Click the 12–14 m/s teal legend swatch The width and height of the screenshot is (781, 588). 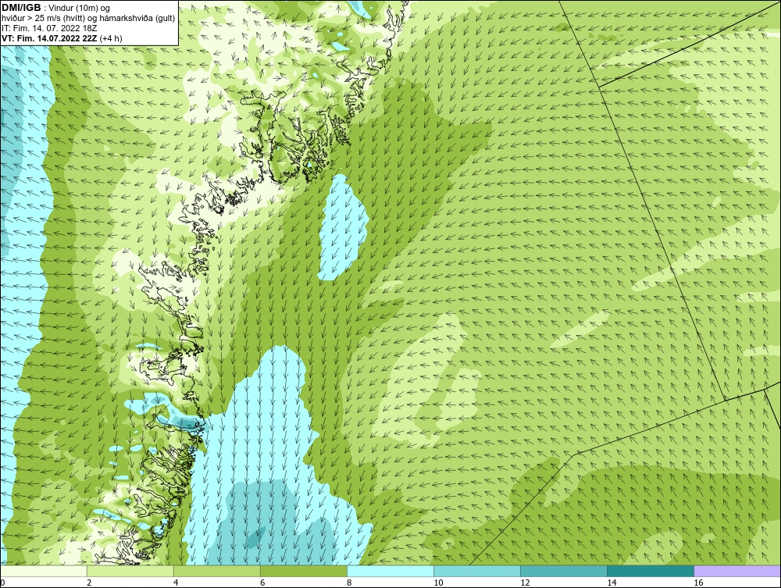tap(563, 571)
